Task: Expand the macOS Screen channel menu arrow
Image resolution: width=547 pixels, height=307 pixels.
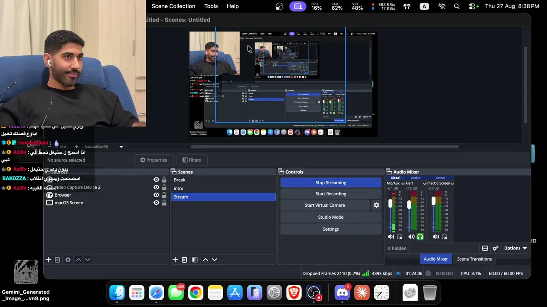Action: coord(452,183)
